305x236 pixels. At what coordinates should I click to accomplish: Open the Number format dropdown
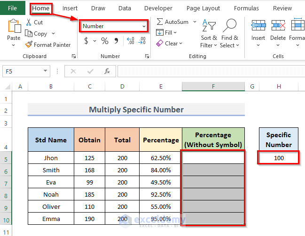pyautogui.click(x=143, y=26)
